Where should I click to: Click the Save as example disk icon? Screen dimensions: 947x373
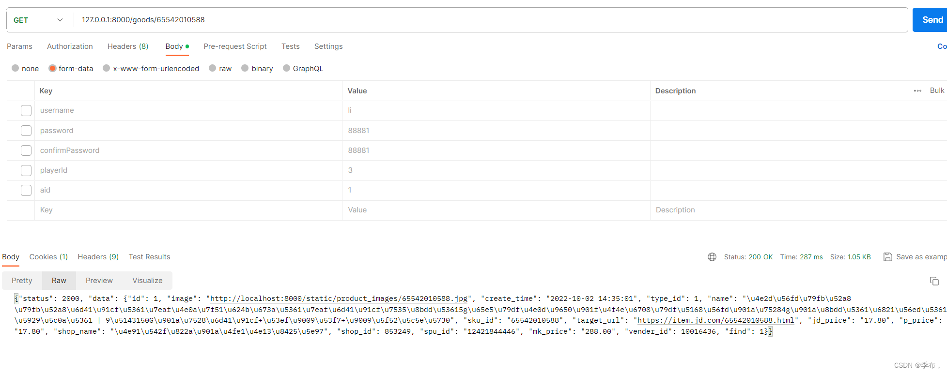click(x=887, y=257)
